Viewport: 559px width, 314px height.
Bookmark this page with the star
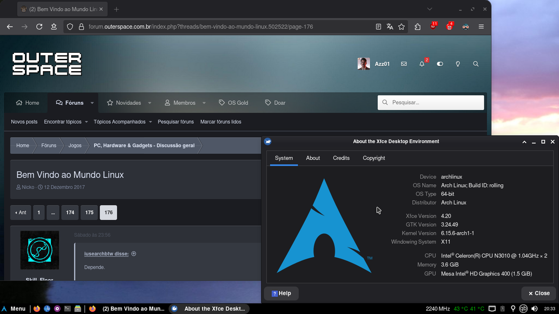[x=401, y=27]
